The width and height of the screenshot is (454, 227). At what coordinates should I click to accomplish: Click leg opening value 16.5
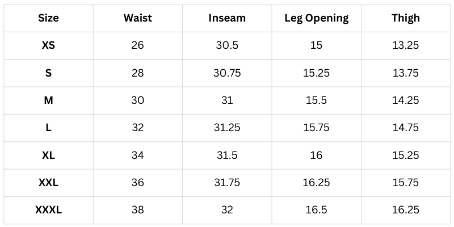[x=316, y=210]
